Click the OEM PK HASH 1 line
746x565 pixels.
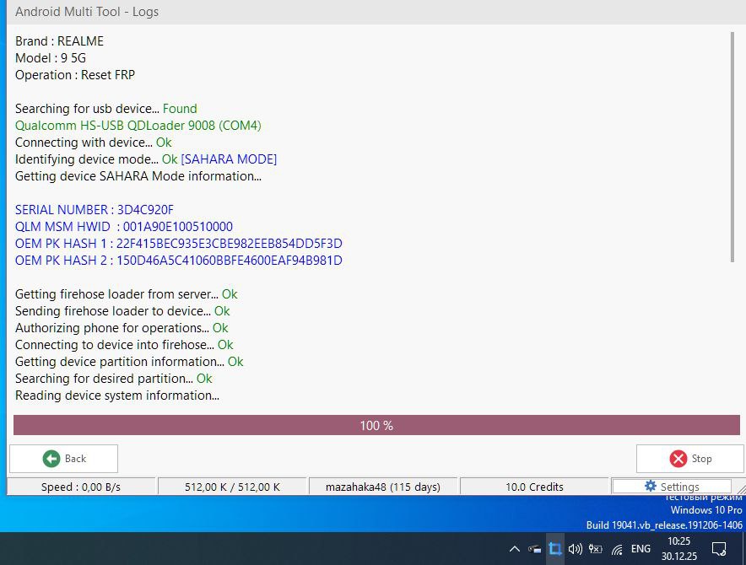click(x=178, y=244)
